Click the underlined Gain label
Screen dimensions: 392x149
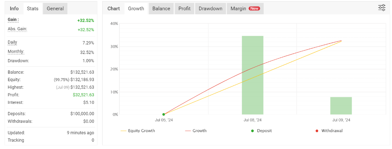point(13,20)
